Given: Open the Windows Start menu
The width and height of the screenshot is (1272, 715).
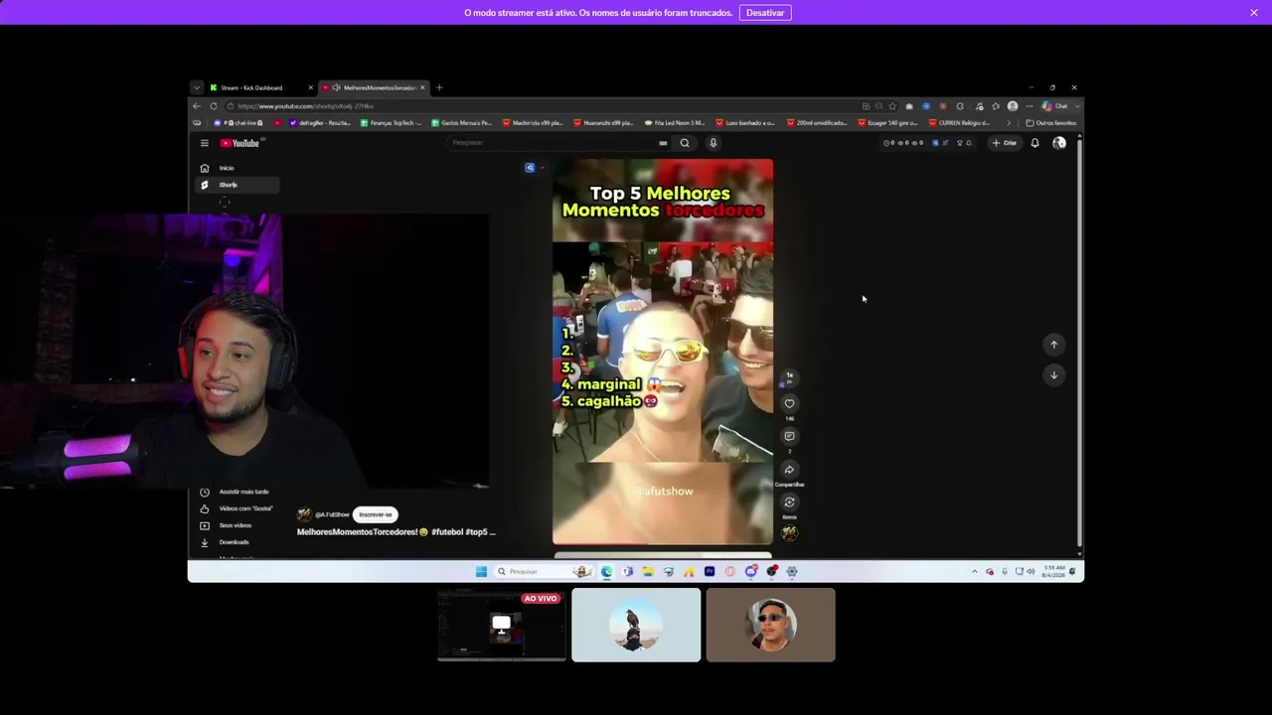Looking at the screenshot, I should coord(481,571).
